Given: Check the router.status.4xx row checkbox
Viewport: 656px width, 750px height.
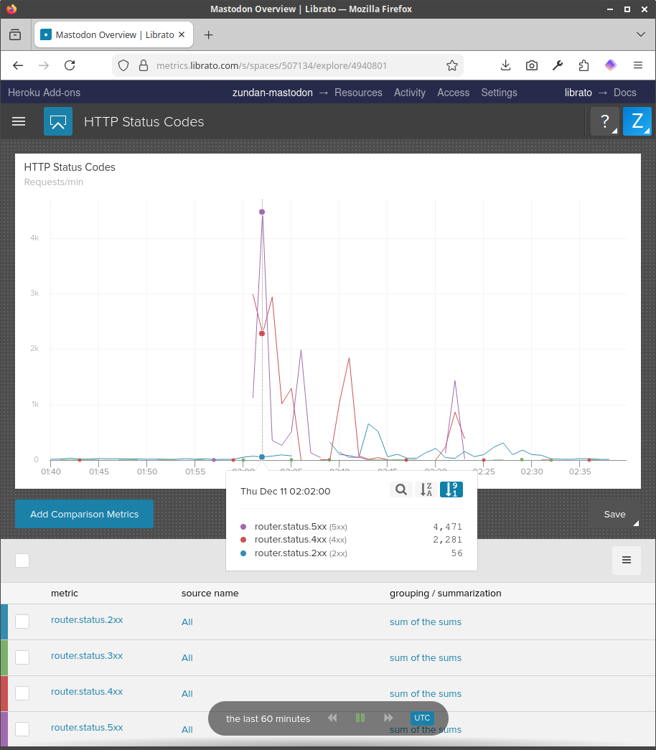Looking at the screenshot, I should [22, 693].
